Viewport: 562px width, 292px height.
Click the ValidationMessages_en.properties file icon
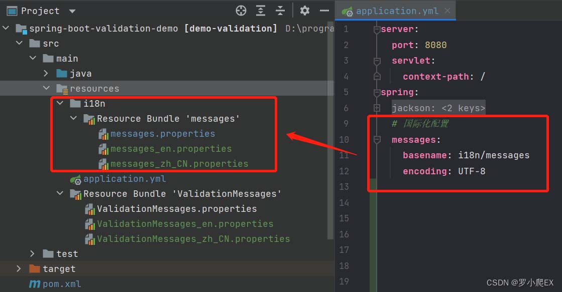(x=90, y=224)
